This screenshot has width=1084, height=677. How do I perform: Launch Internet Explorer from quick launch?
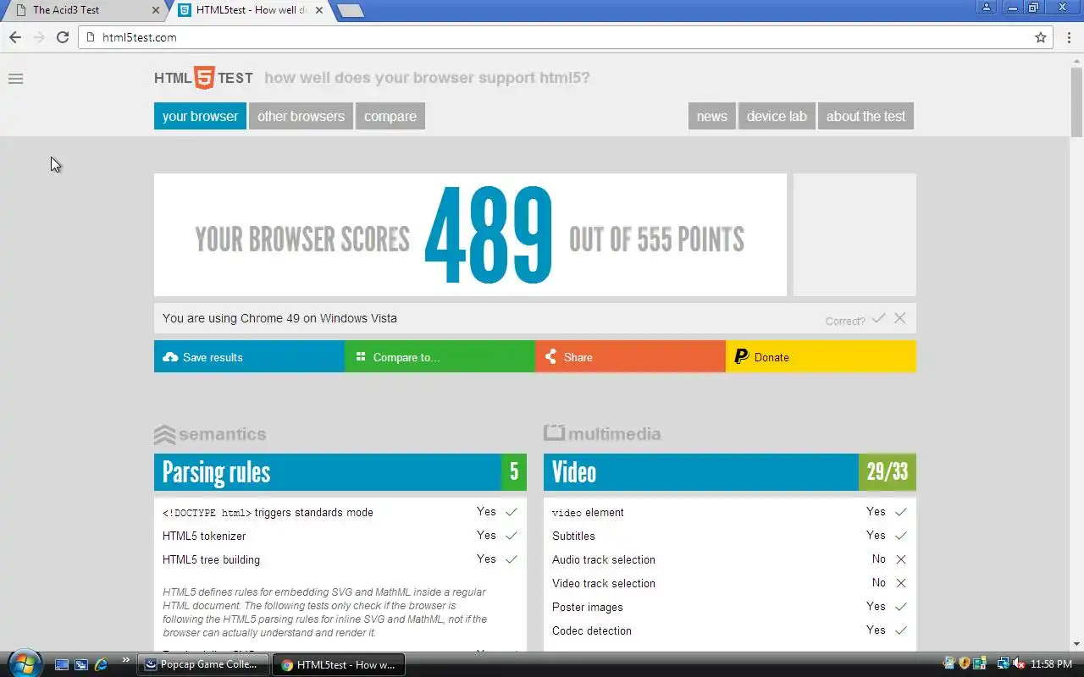point(101,664)
